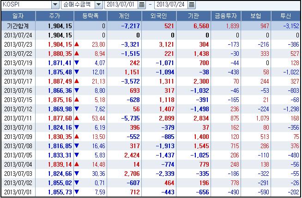Select the 2013/07/15 date cell
This screenshot has height=198, width=302.
[x=18, y=100]
